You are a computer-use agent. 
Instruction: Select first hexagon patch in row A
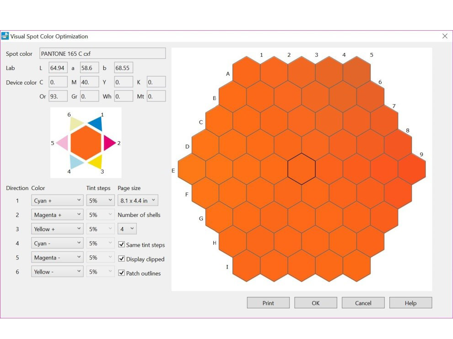point(247,72)
